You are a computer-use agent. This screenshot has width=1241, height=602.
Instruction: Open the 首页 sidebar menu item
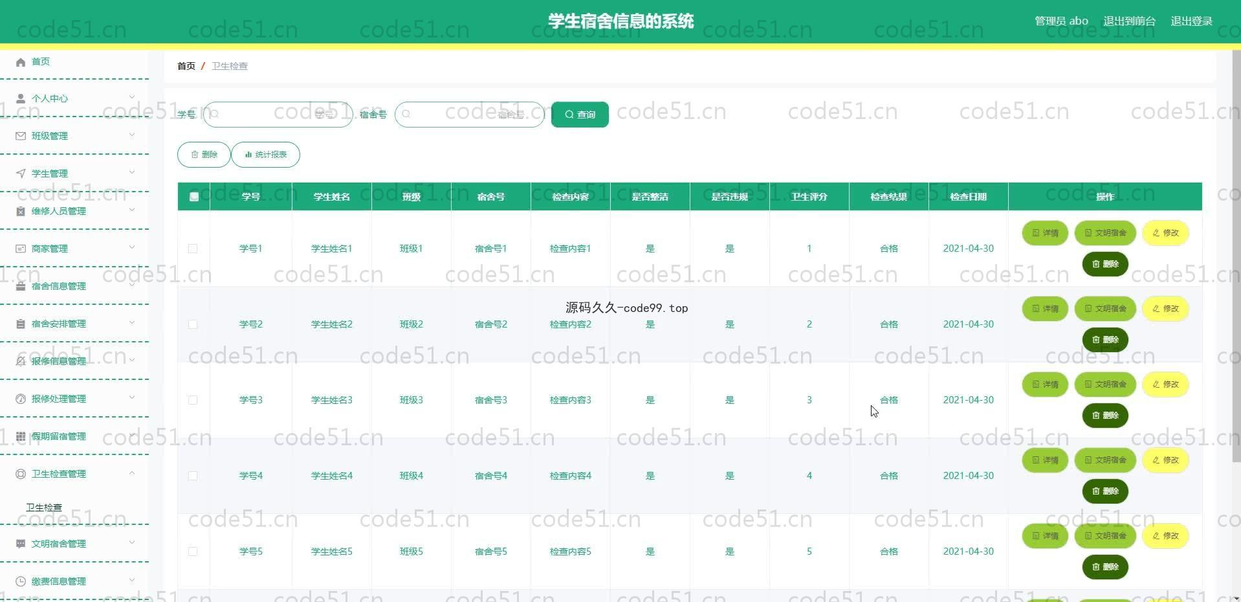point(74,62)
